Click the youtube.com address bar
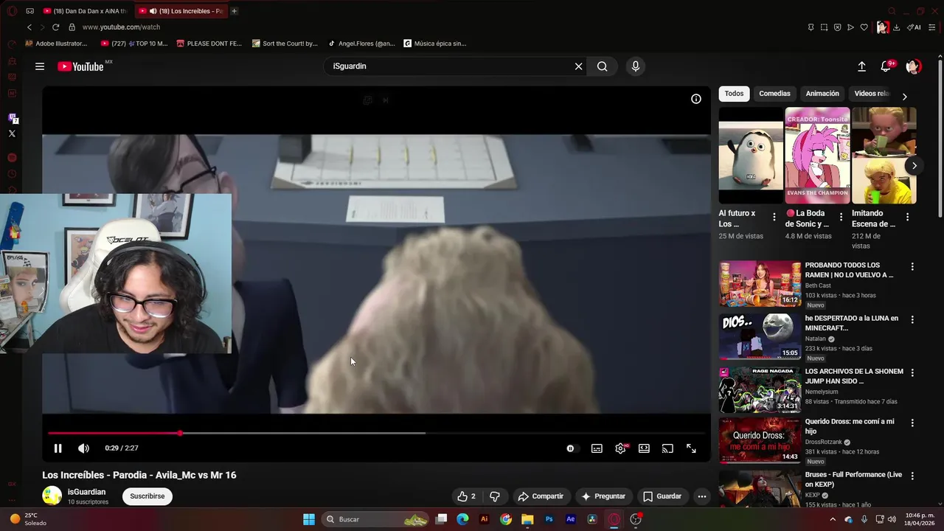Viewport: 944px width, 531px height. tap(121, 27)
